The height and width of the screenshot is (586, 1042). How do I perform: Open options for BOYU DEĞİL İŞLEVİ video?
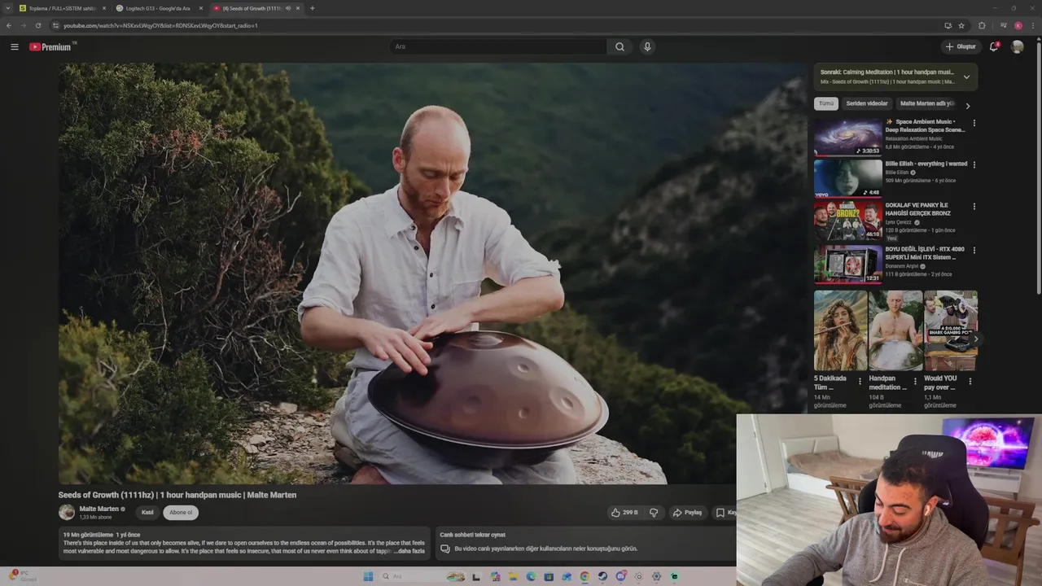point(974,250)
